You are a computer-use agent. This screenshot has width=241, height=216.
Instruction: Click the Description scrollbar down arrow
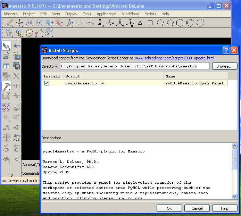(234, 196)
